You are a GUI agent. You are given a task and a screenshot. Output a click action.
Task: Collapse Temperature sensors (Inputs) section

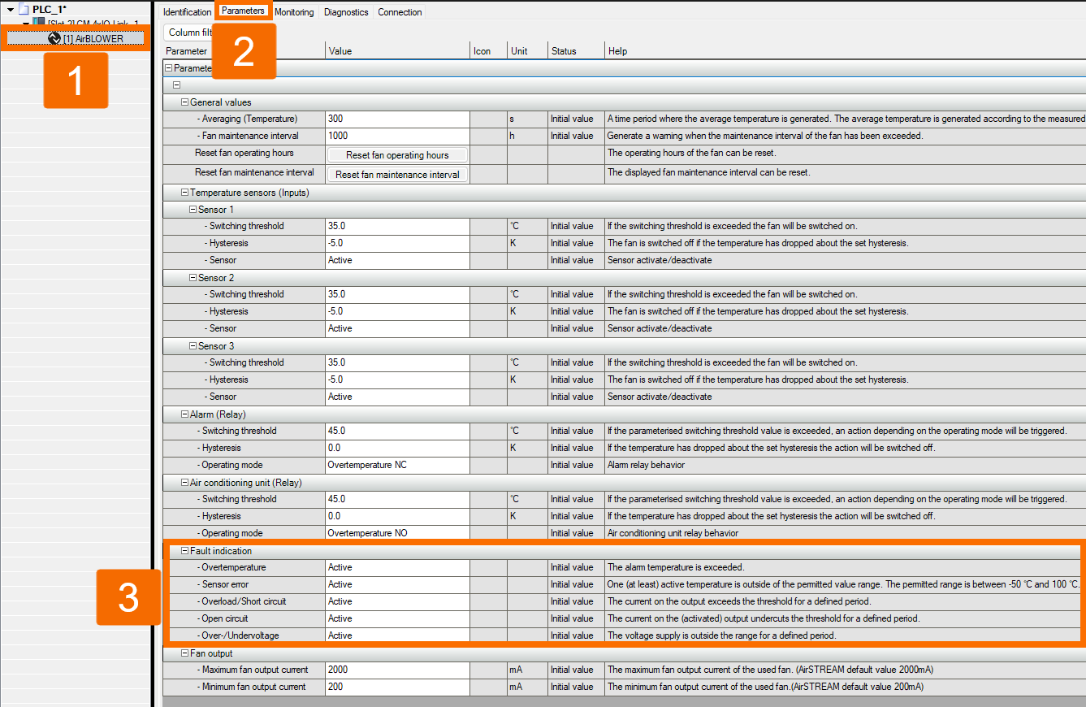point(184,193)
